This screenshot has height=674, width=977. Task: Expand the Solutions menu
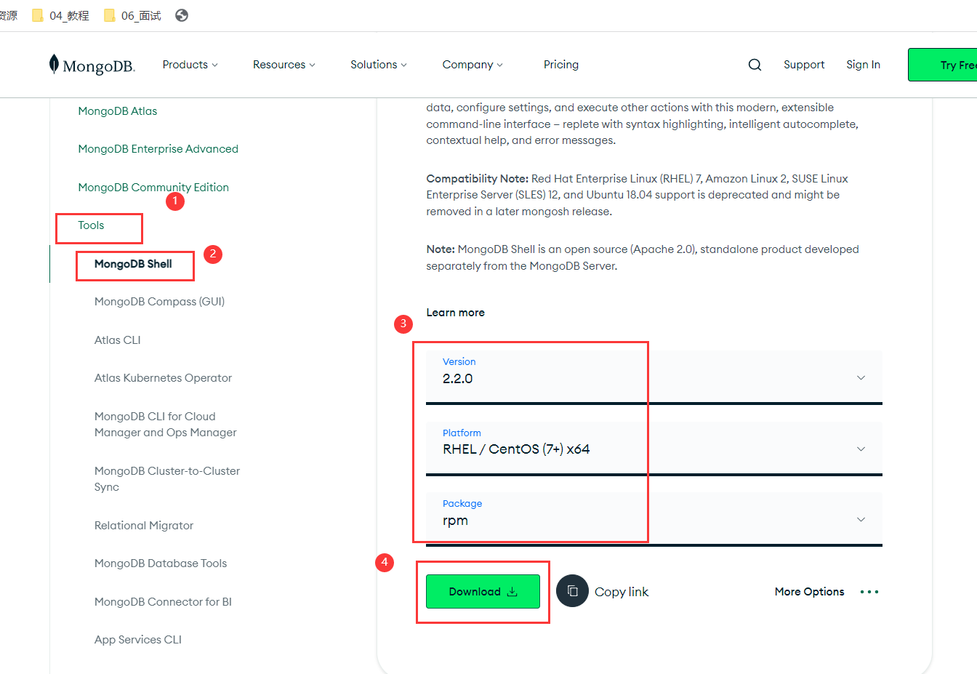coord(378,65)
